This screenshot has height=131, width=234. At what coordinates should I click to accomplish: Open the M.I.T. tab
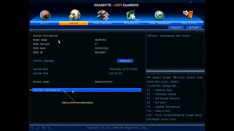(45, 23)
